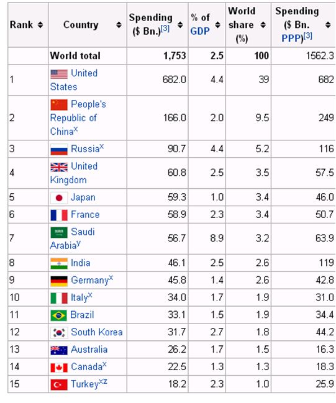
Task: Click the Canada flag icon
Action: (x=59, y=368)
